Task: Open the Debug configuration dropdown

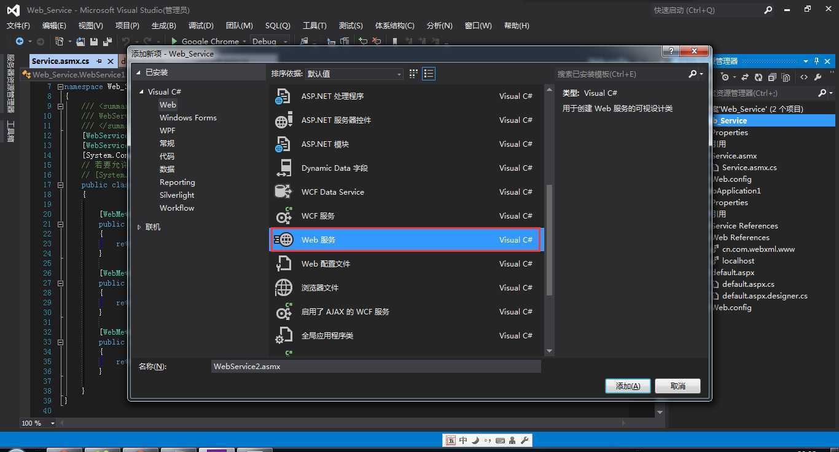Action: (x=270, y=41)
